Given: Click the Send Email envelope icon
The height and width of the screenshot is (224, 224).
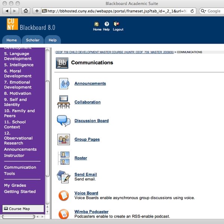Looking at the screenshot, I should click(x=63, y=177).
